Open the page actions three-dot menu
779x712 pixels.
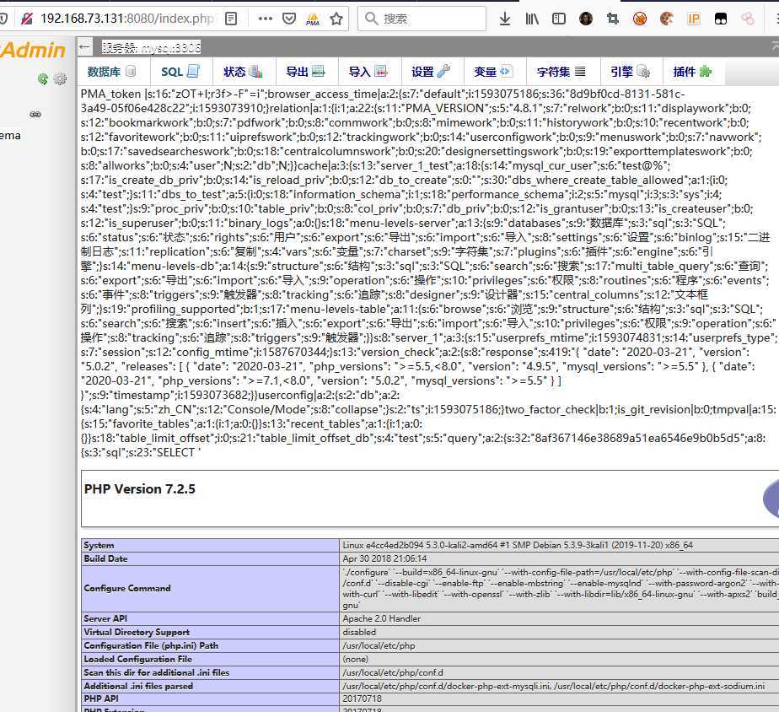[x=266, y=19]
